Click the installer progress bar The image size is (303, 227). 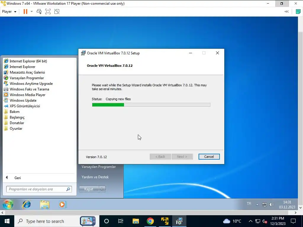pyautogui.click(x=151, y=105)
